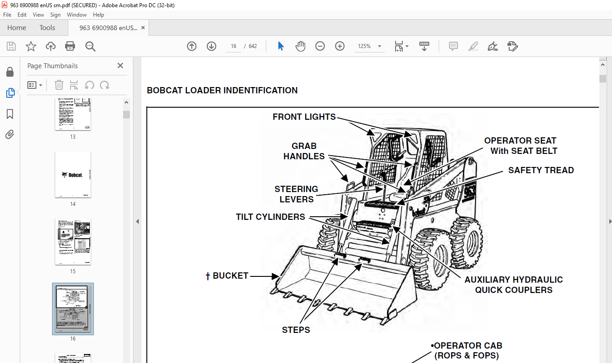Screen dimensions: 612x363
Task: Open the Page Thumbnails sidebar icon
Action: click(10, 93)
